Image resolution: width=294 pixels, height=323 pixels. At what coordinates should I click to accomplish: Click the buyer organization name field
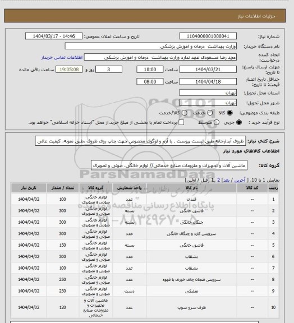coord(150,46)
